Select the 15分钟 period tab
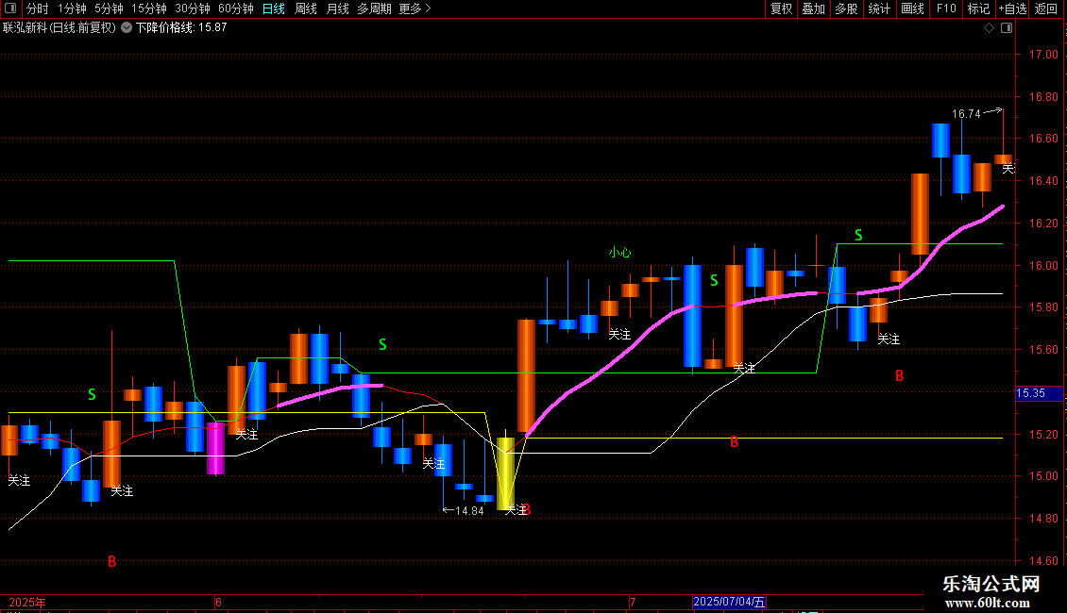Viewport: 1067px width, 613px height. point(149,8)
